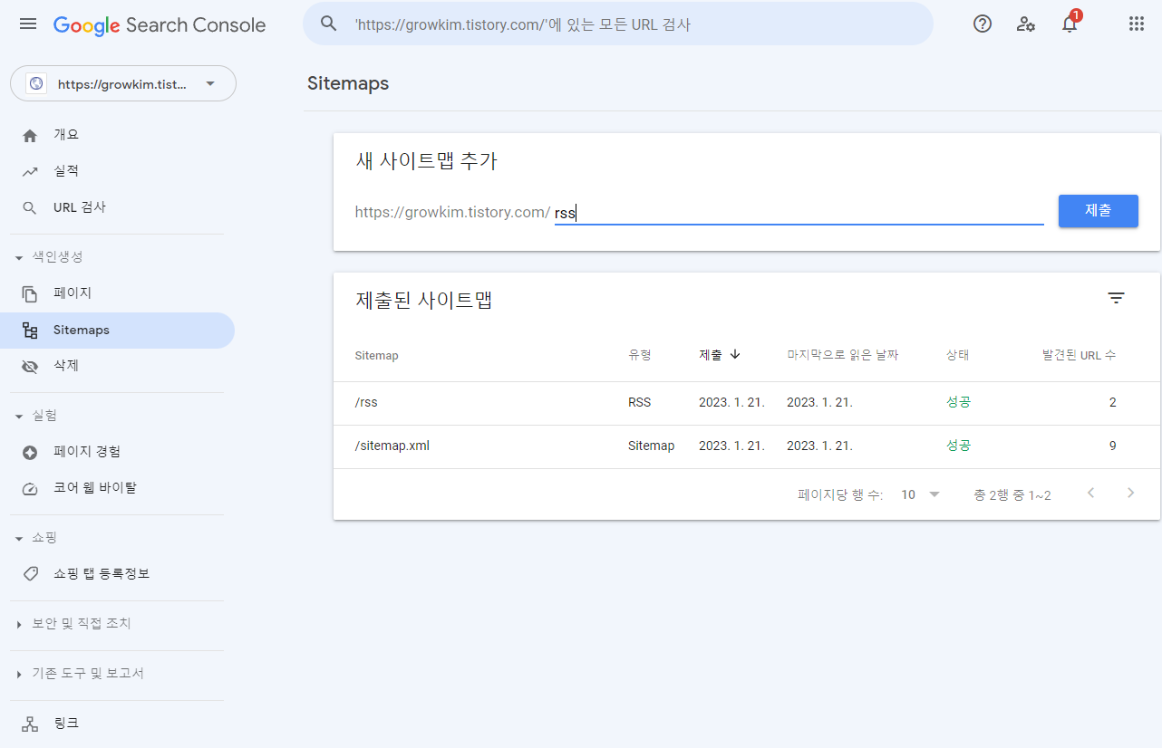Screen dimensions: 1162x748
Task: Click the 쇼핑 탭 등록정보 tag icon
Action: pos(30,574)
